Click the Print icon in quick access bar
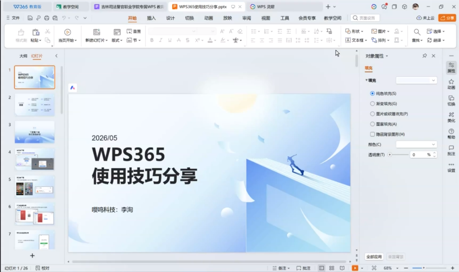This screenshot has height=272, width=459. [47, 18]
